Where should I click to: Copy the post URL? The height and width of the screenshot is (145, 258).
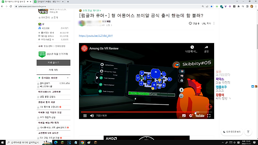[x=206, y=23]
